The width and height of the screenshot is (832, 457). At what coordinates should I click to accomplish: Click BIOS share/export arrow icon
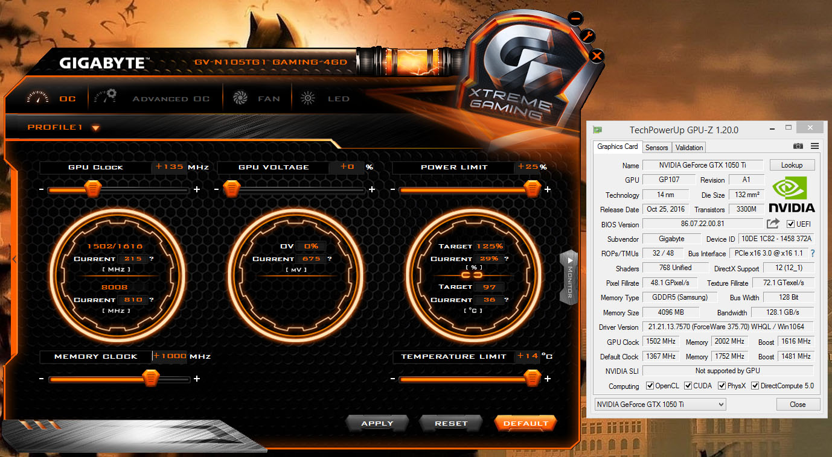[773, 224]
